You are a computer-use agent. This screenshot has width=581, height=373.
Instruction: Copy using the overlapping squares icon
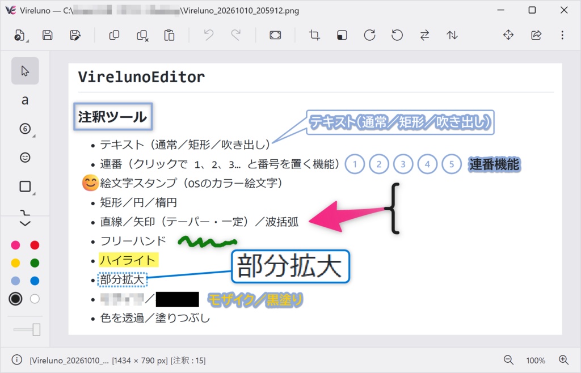114,35
